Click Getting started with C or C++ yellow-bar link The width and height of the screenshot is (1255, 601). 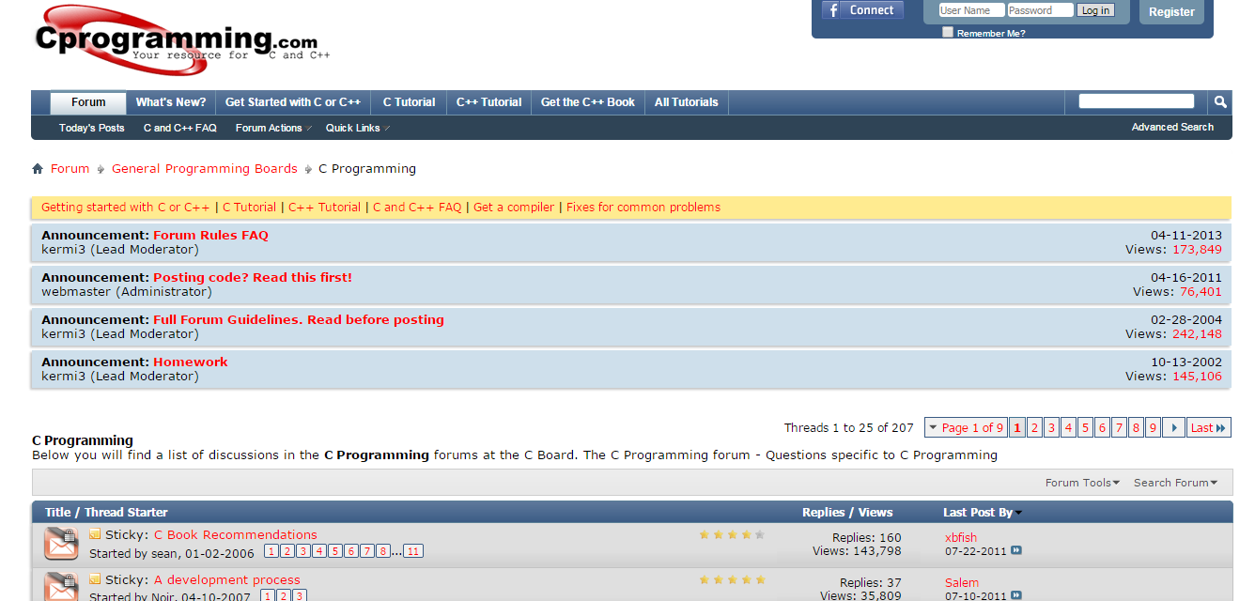[x=126, y=208]
